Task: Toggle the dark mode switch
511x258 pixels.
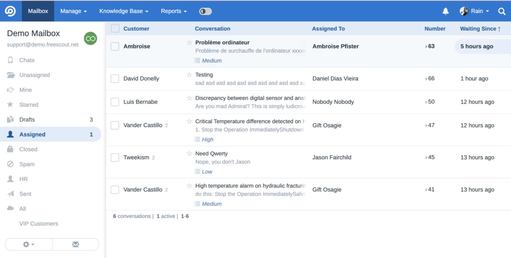Action: point(205,11)
